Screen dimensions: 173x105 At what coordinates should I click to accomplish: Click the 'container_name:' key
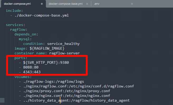(31, 53)
